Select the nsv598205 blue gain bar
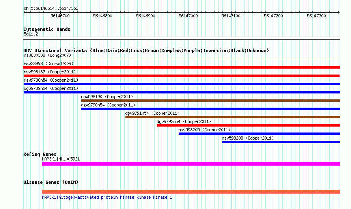Screen dimensions: 351x209 pos(259,134)
